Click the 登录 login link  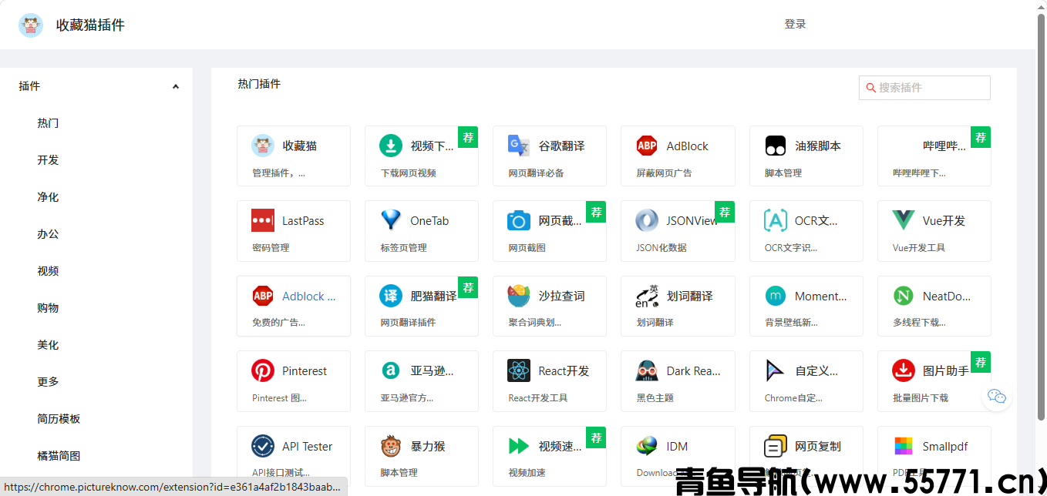795,24
